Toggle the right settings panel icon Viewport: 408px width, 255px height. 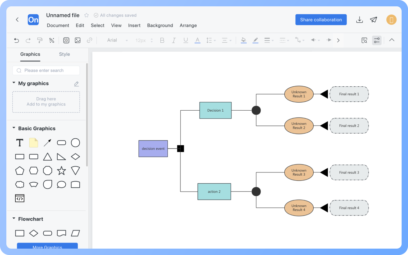click(x=377, y=40)
